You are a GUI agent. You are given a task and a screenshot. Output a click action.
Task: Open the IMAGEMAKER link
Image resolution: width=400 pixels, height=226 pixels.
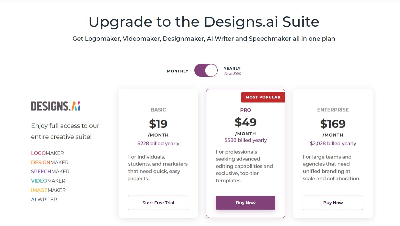click(48, 190)
